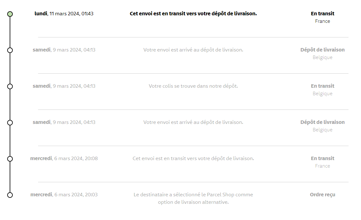Click 'France' under the bold En transit status
Viewport: 361px width, 220px height.
pyautogui.click(x=322, y=21)
